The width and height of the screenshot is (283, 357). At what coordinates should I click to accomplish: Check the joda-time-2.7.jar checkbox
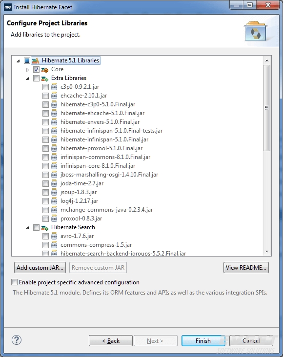(x=45, y=183)
